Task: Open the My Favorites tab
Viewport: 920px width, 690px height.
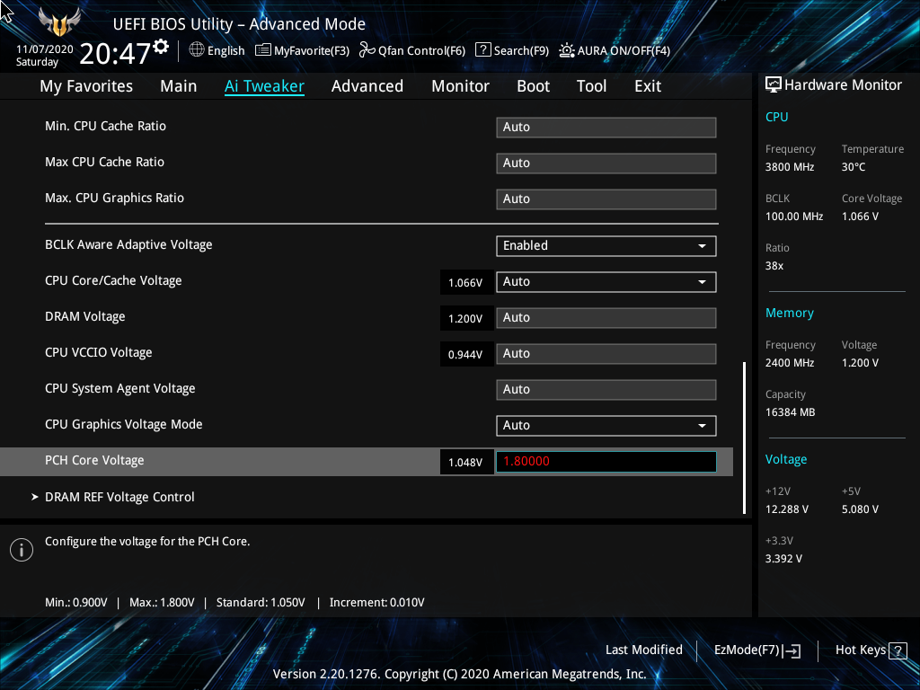Action: coord(86,86)
